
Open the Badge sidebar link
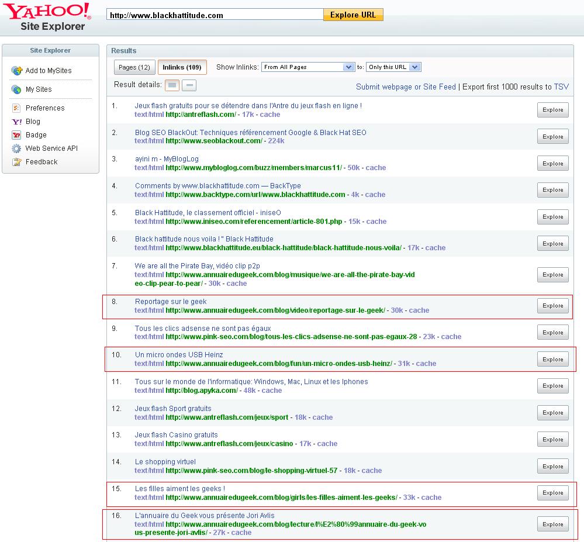point(36,135)
